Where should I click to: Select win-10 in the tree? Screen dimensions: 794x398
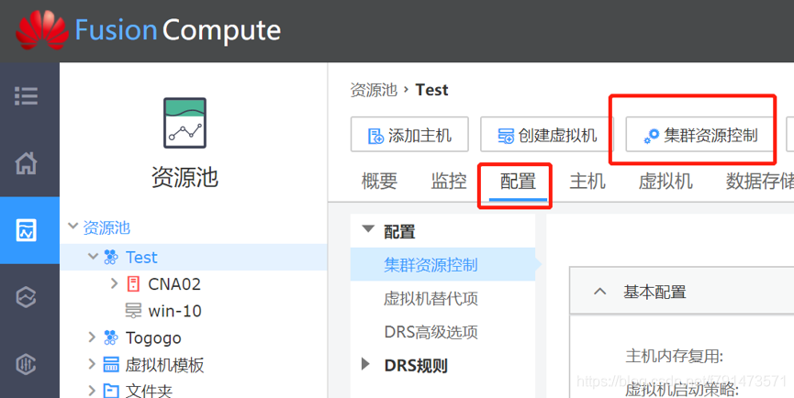(174, 311)
